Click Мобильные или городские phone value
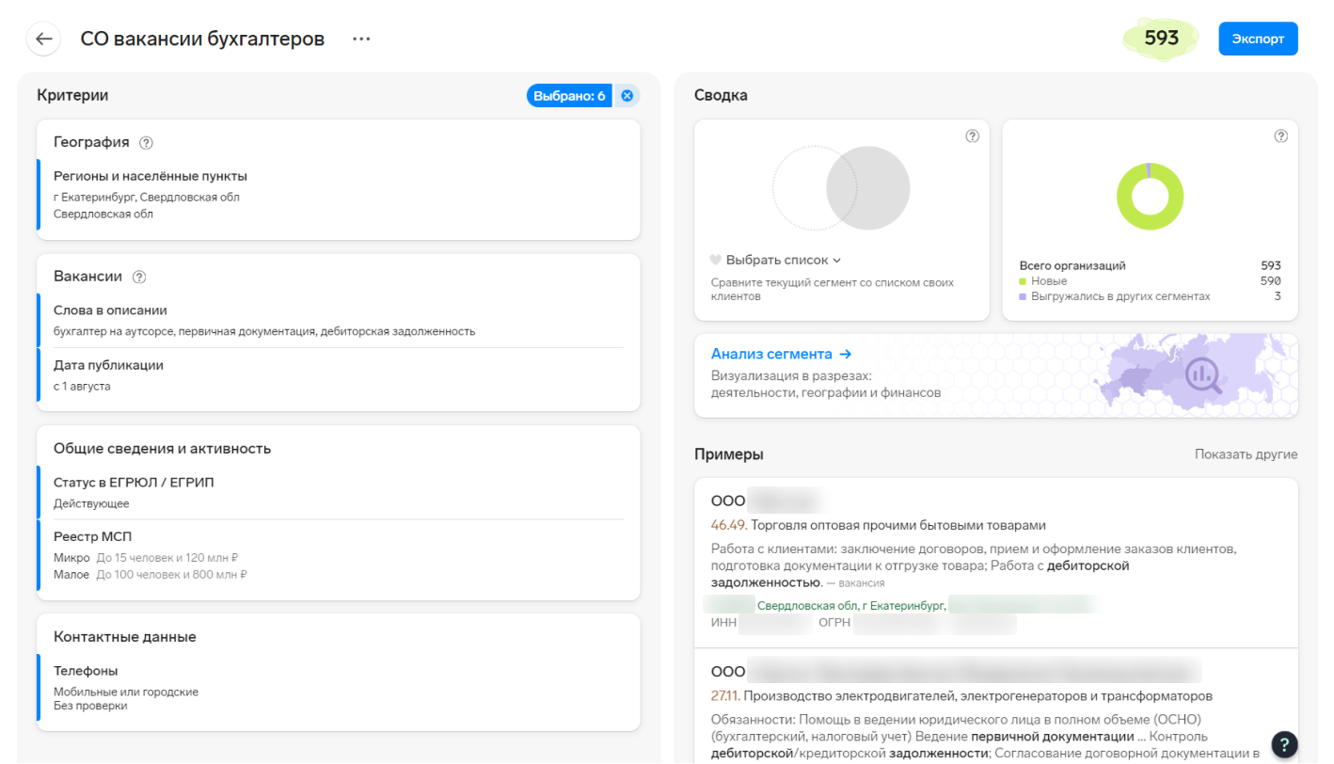The height and width of the screenshot is (764, 1334). coord(126,692)
